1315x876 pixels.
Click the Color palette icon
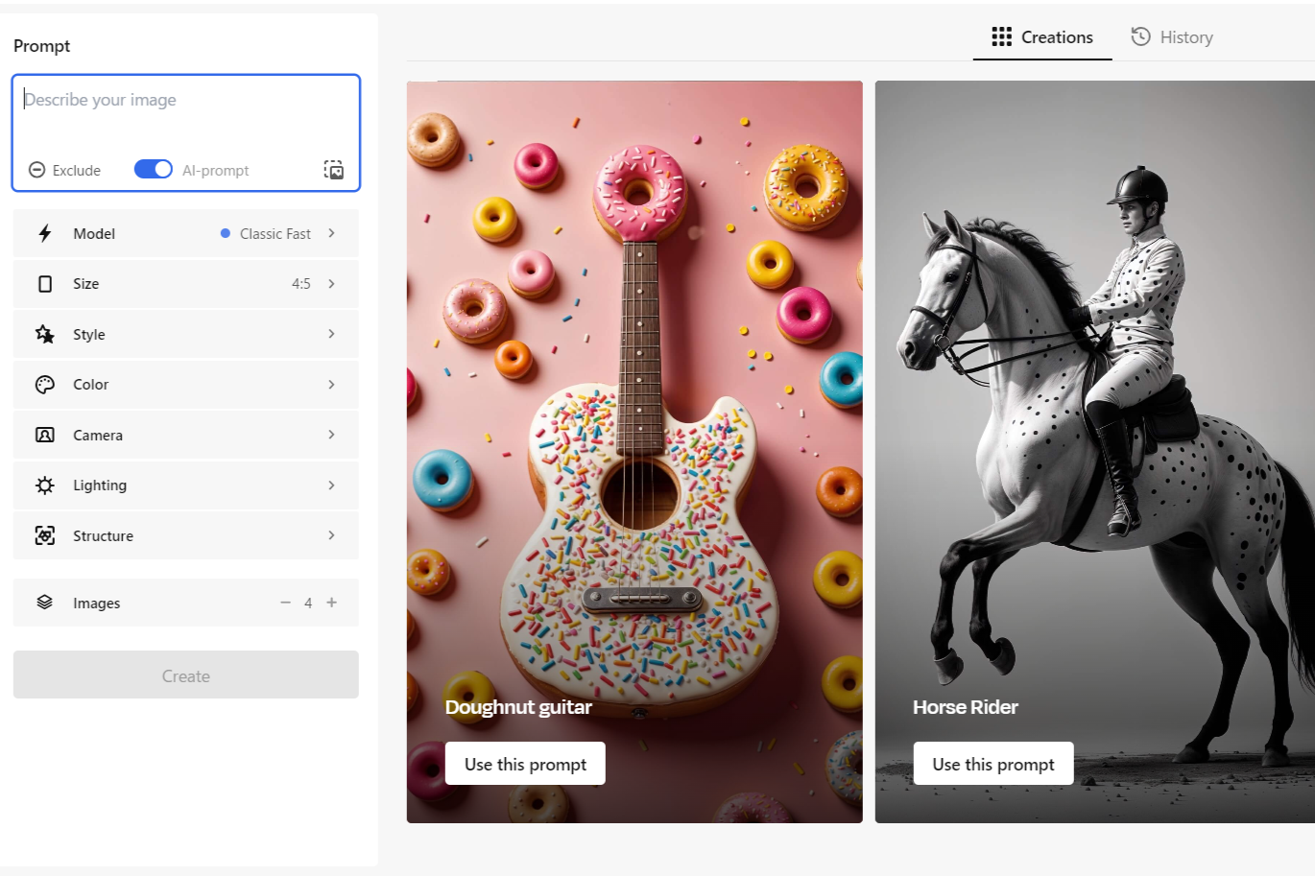45,385
